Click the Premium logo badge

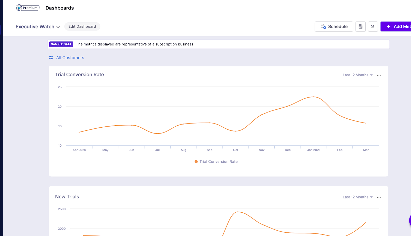tap(28, 8)
